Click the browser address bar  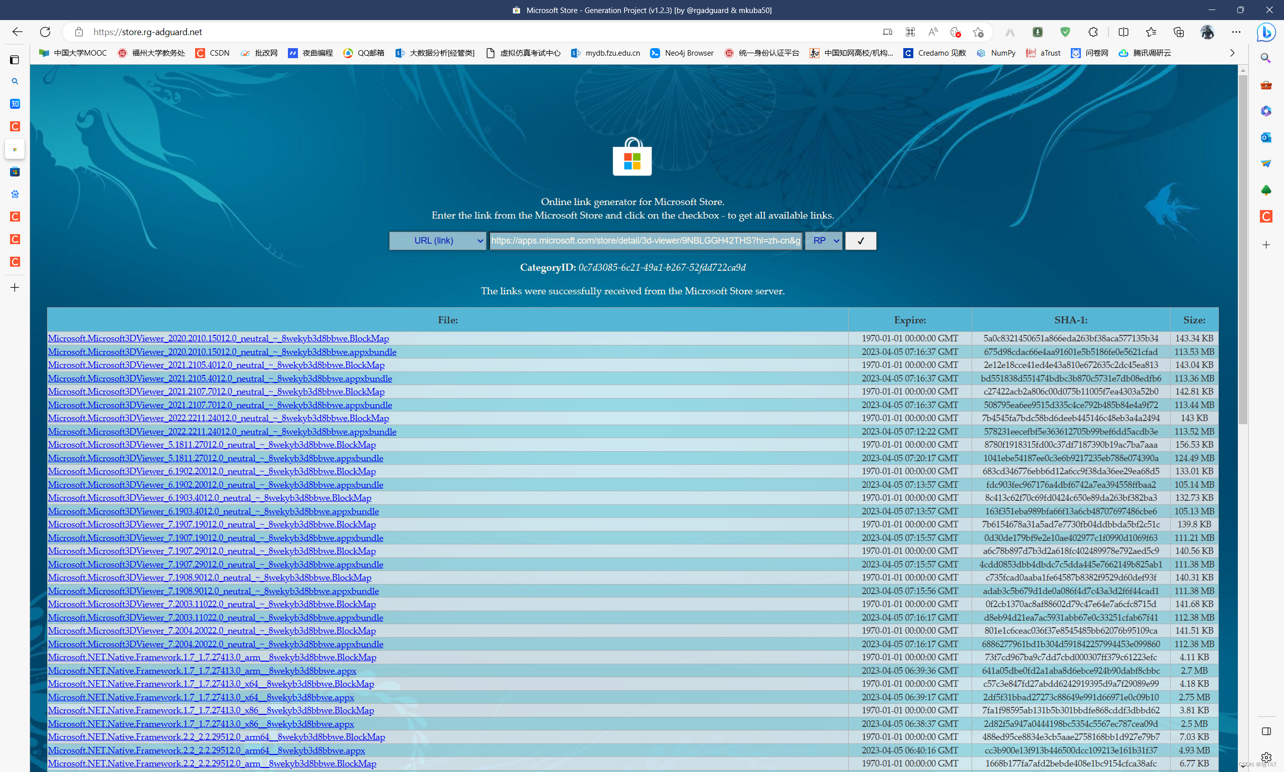(x=468, y=32)
